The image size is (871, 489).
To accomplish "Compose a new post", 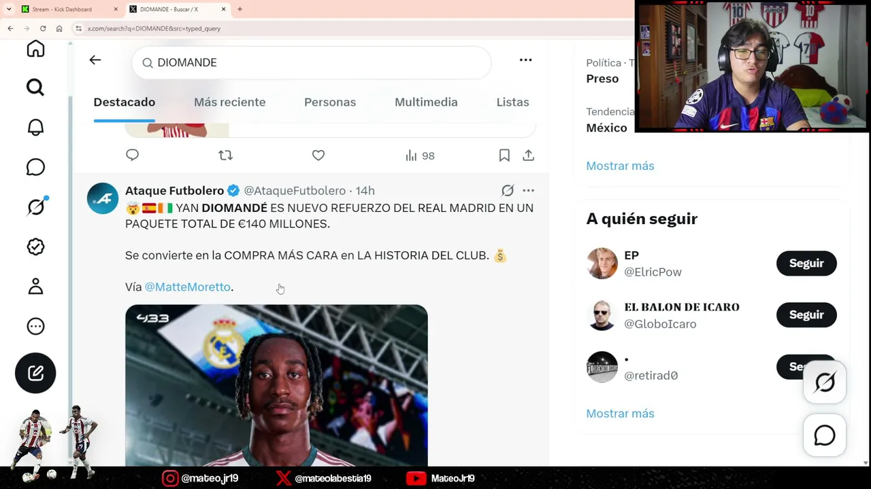I will (35, 373).
